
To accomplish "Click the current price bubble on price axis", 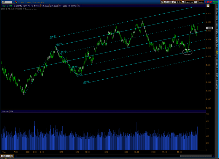I will coord(209,28).
